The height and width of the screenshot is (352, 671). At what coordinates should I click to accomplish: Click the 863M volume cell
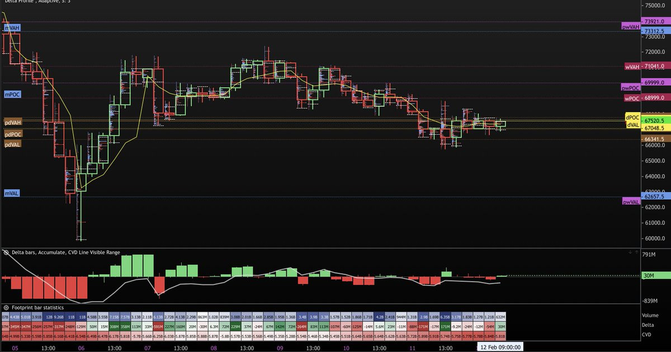pyautogui.click(x=202, y=316)
